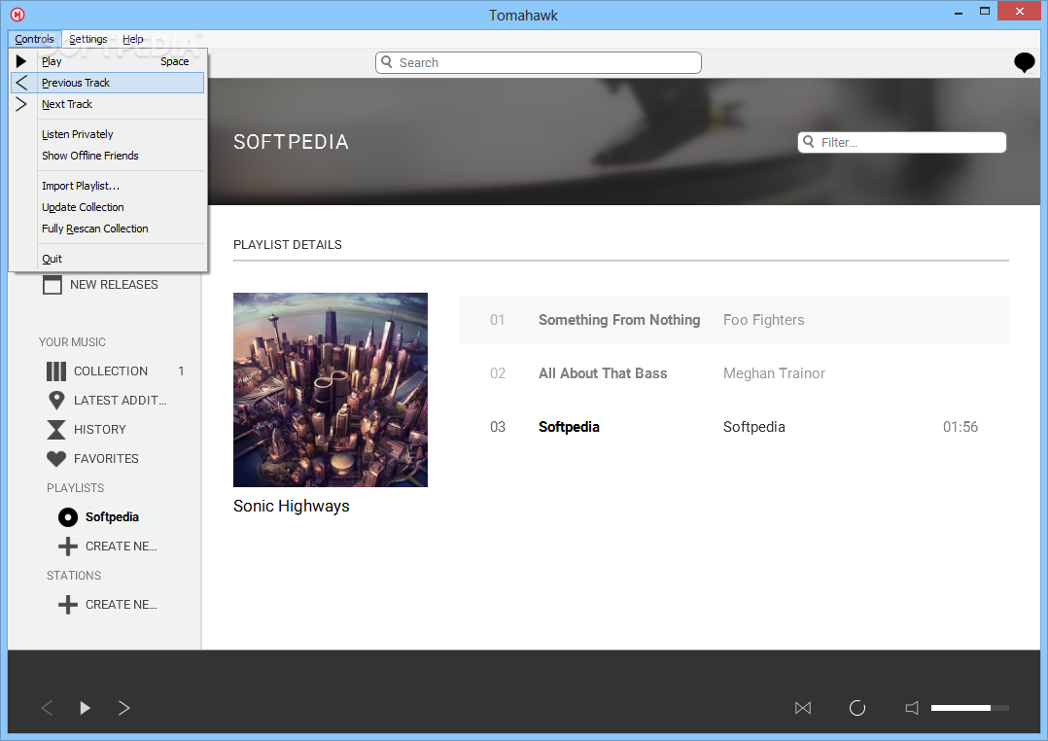Open LATEST ADDIT... in sidebar
The image size is (1048, 741).
pos(120,401)
